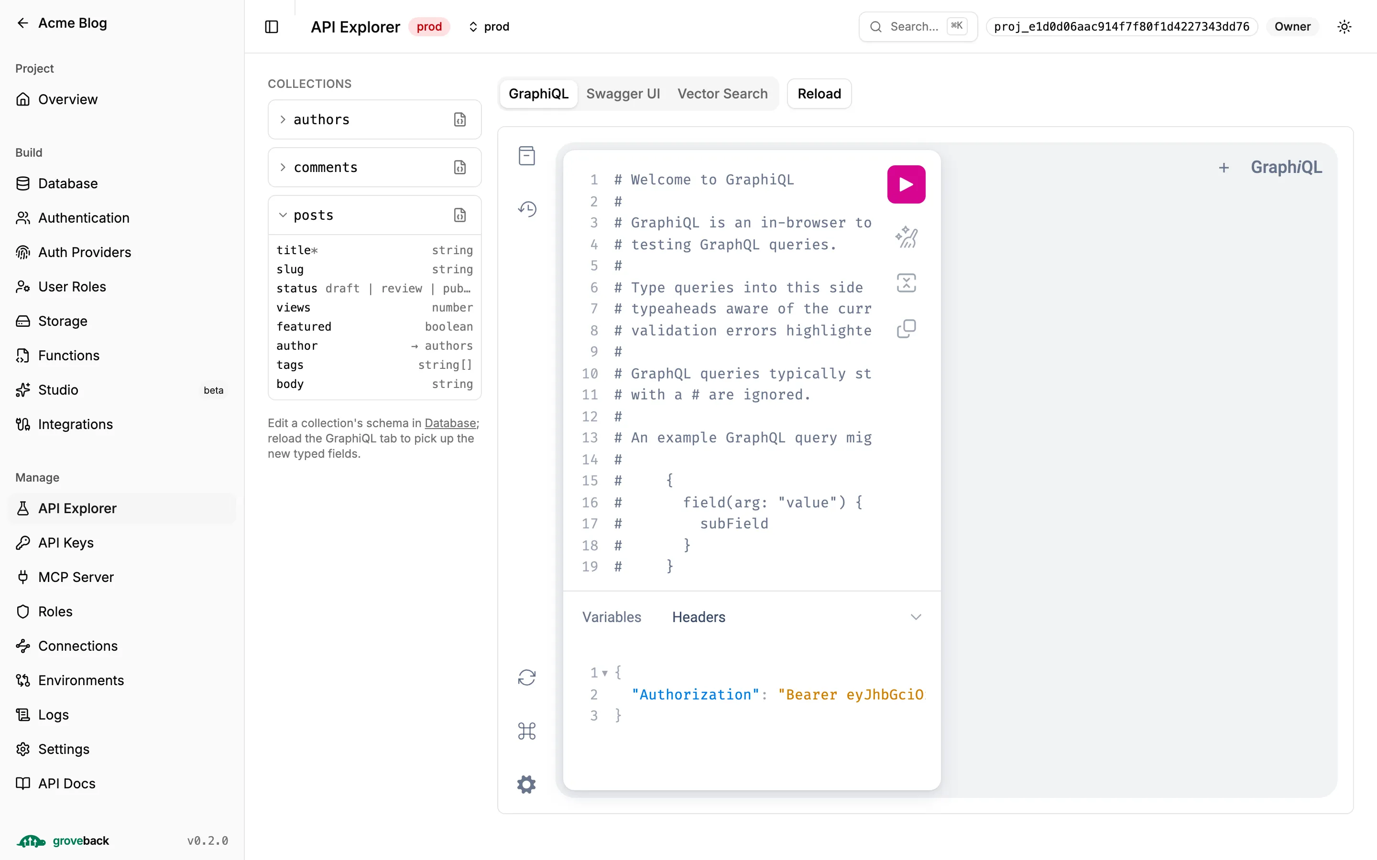
Task: Open Database in the sidebar
Action: 122,184
